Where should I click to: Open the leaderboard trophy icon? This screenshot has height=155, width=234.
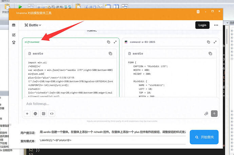coord(14,42)
